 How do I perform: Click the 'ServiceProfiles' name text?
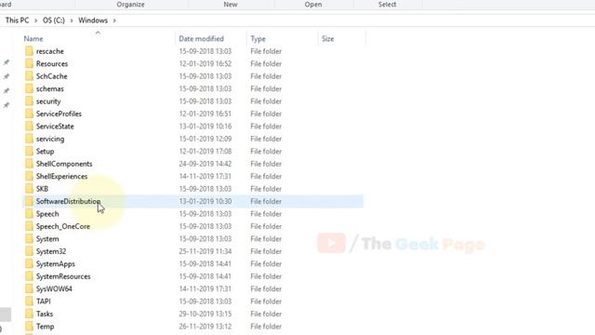(x=59, y=114)
